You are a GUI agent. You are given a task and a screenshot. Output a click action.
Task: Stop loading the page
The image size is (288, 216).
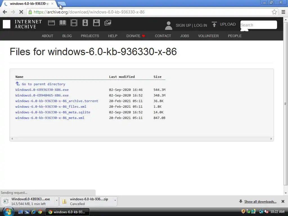(x=21, y=12)
